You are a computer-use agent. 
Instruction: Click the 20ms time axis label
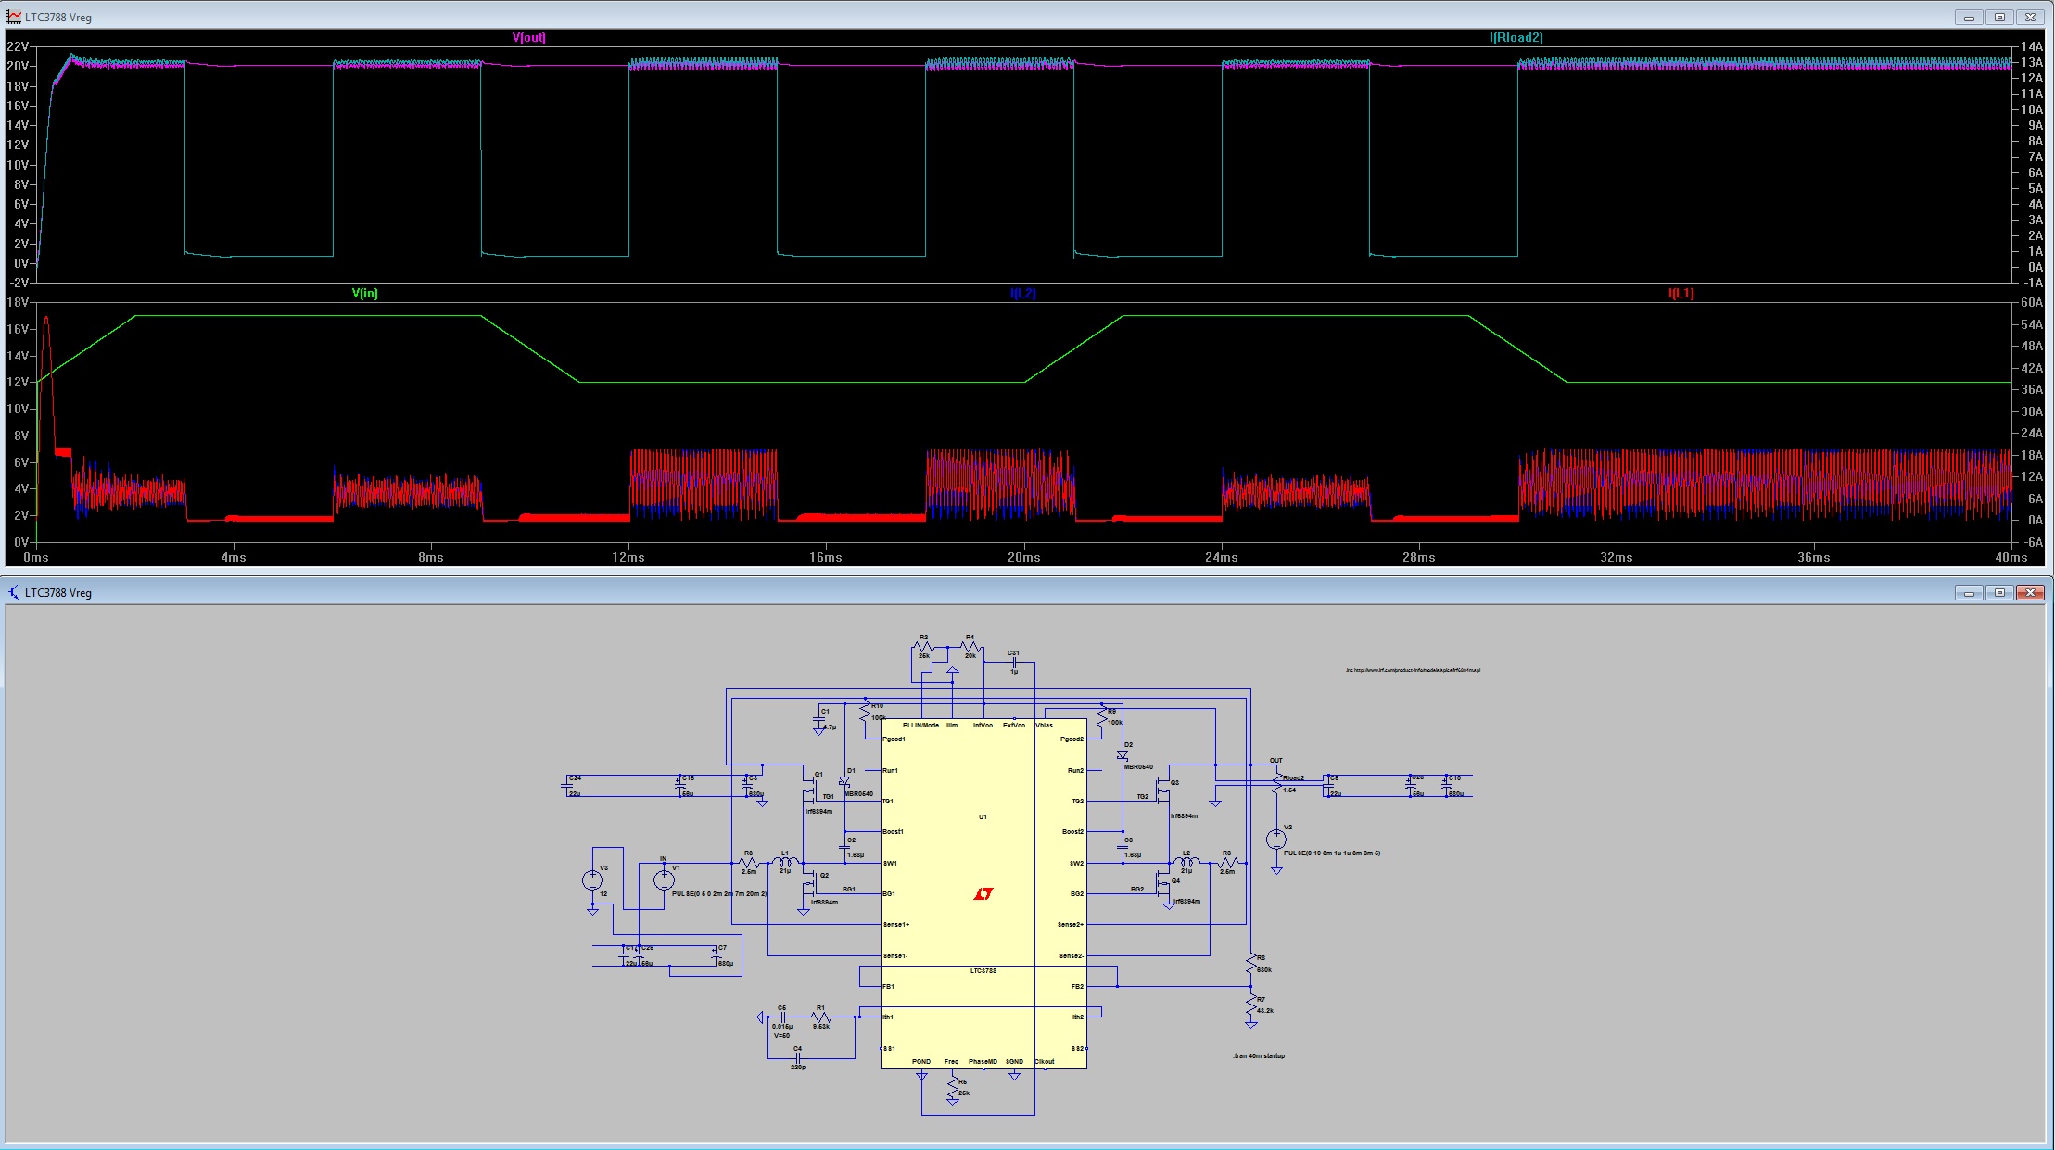point(1023,558)
